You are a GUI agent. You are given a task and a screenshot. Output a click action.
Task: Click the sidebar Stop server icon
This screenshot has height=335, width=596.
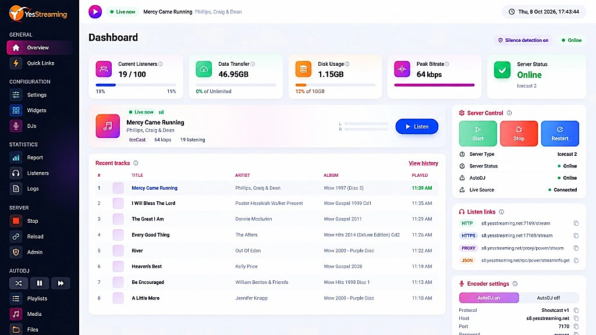tap(16, 220)
